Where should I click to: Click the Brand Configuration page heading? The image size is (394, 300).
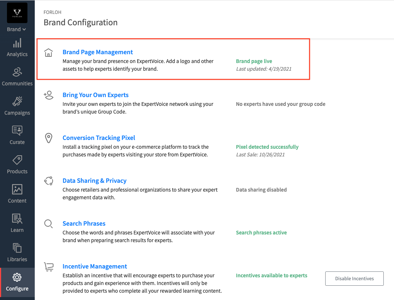tap(80, 22)
